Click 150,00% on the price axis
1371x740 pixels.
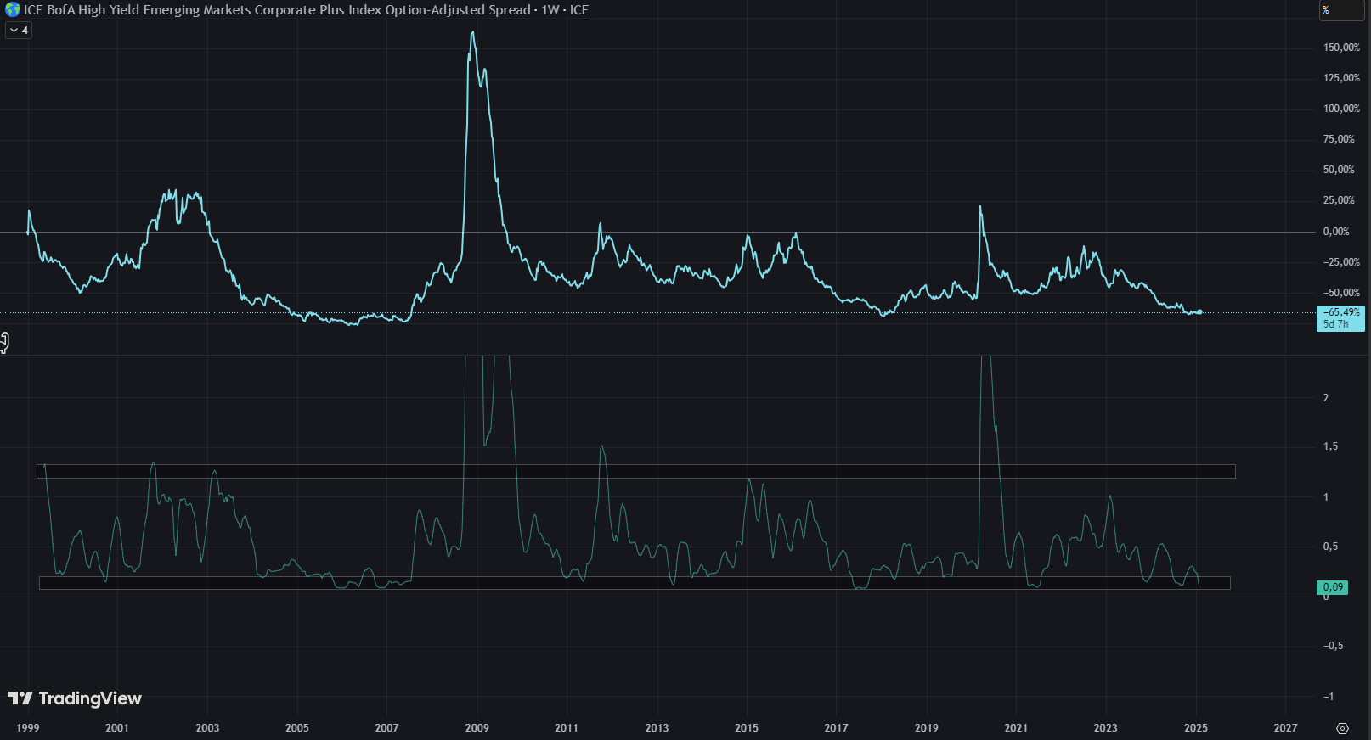(1341, 48)
